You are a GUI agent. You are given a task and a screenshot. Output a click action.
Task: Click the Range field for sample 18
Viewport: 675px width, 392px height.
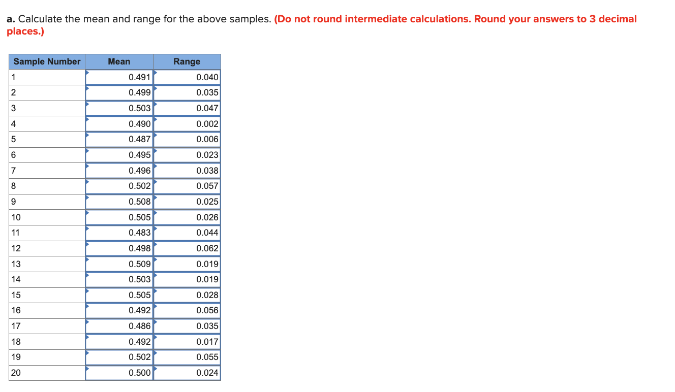click(187, 341)
